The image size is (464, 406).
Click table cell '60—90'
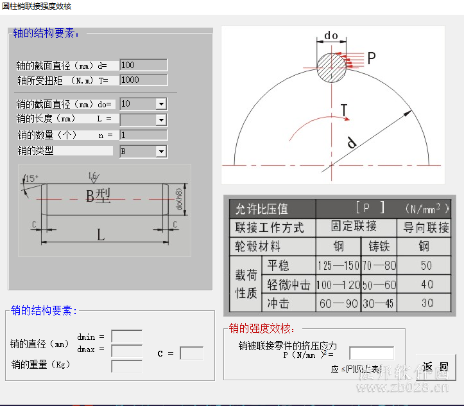tap(338, 303)
